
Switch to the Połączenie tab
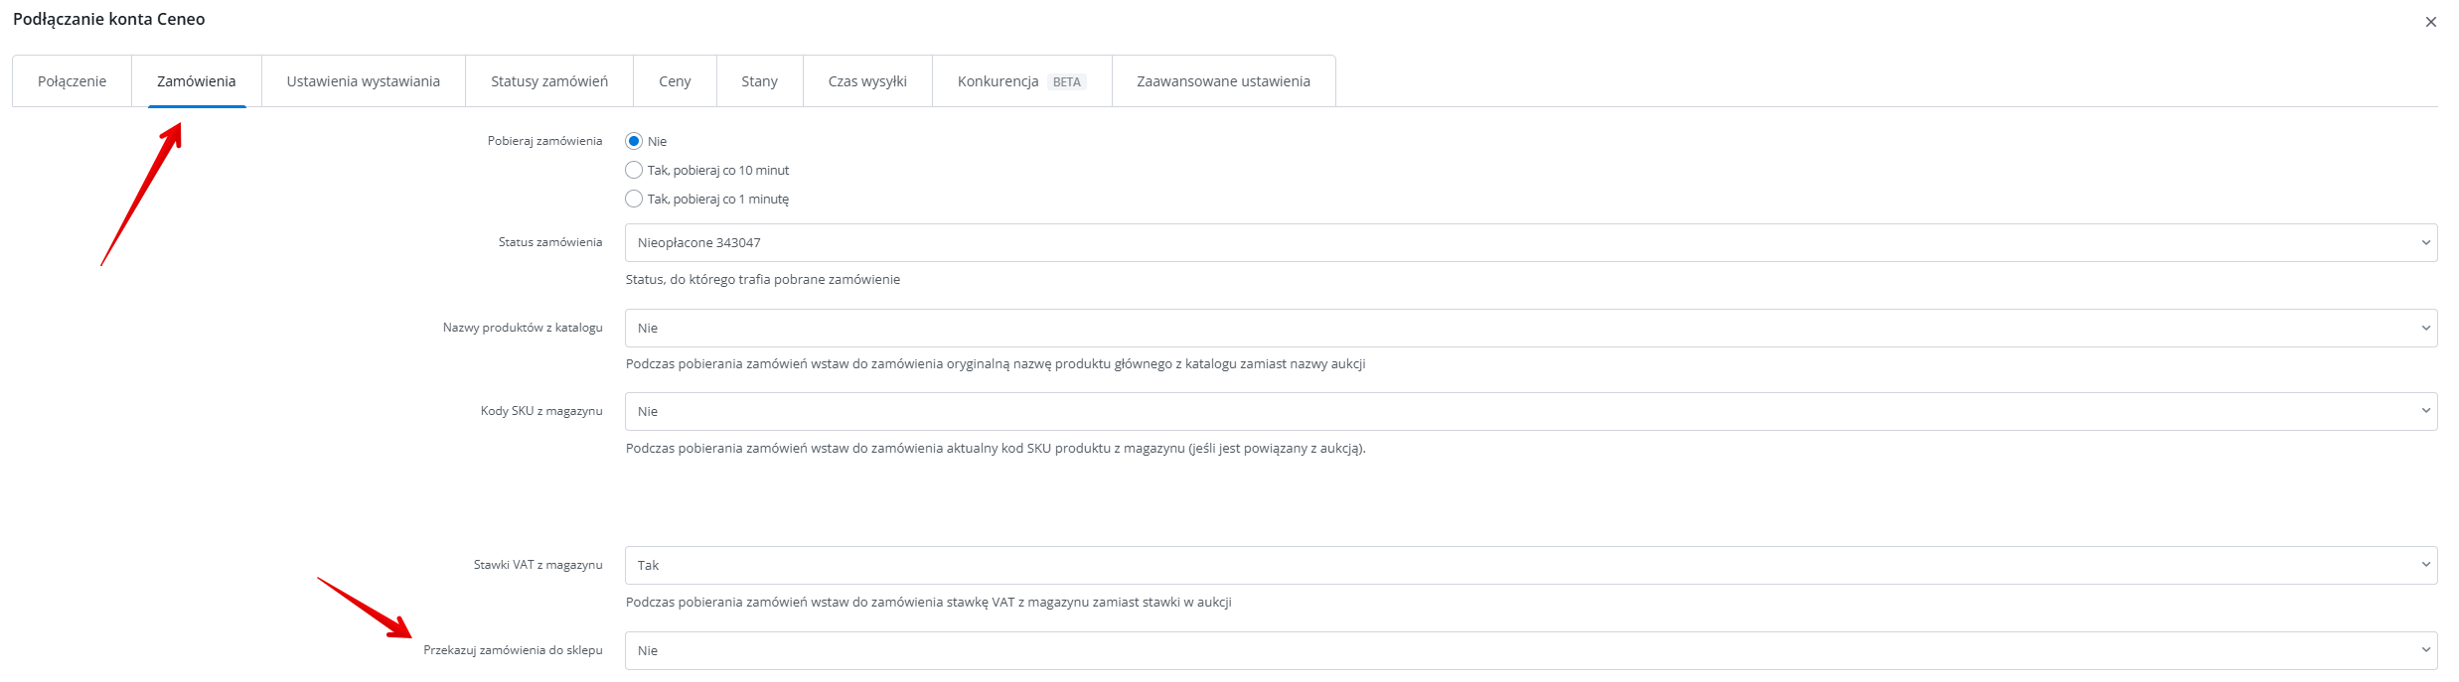72,81
